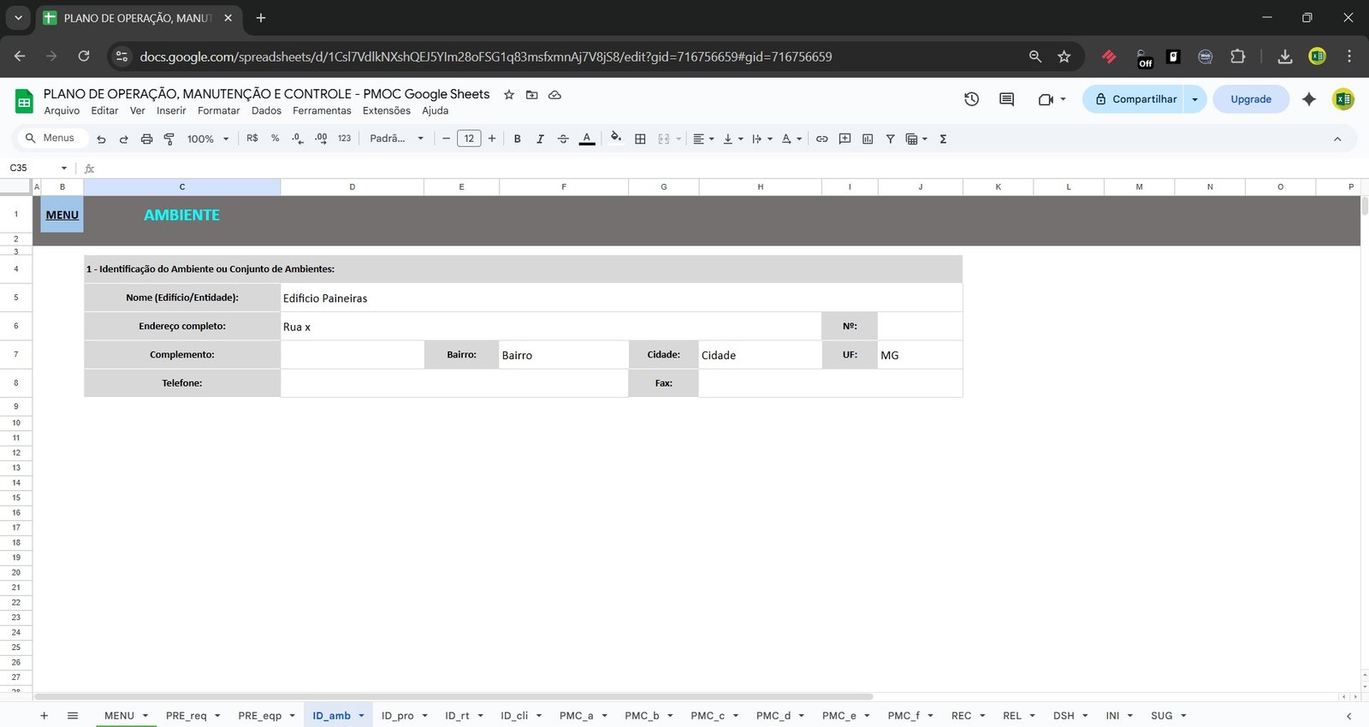Expand the font family dropdown
Screen dimensions: 1369x727
(396, 139)
